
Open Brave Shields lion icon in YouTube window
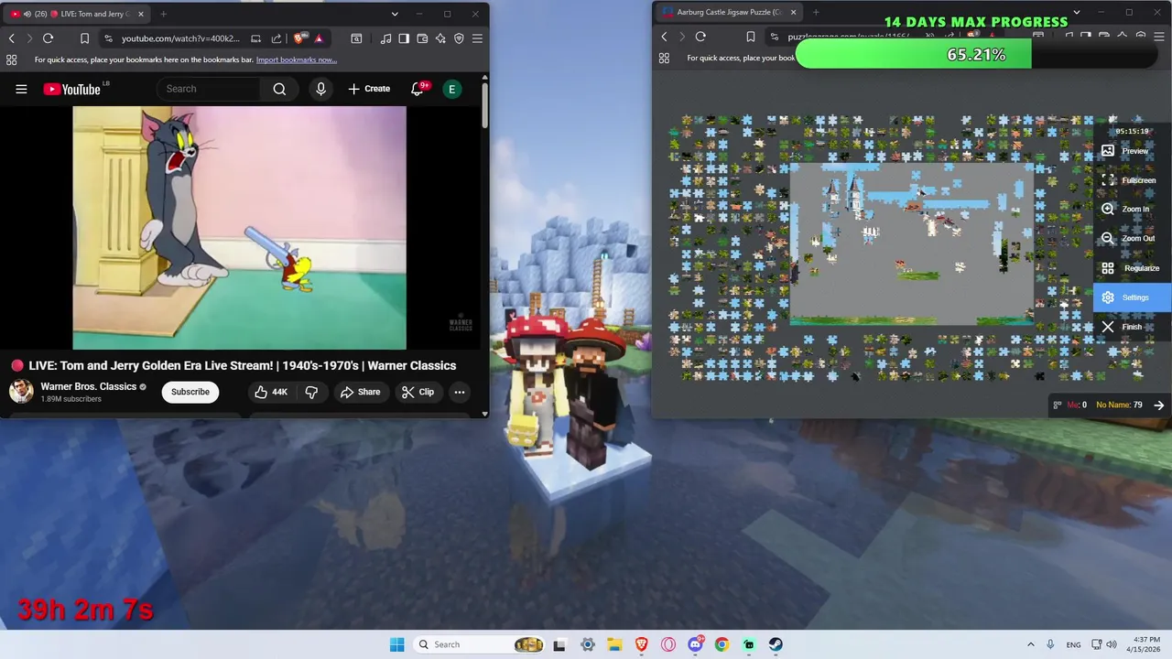(299, 38)
